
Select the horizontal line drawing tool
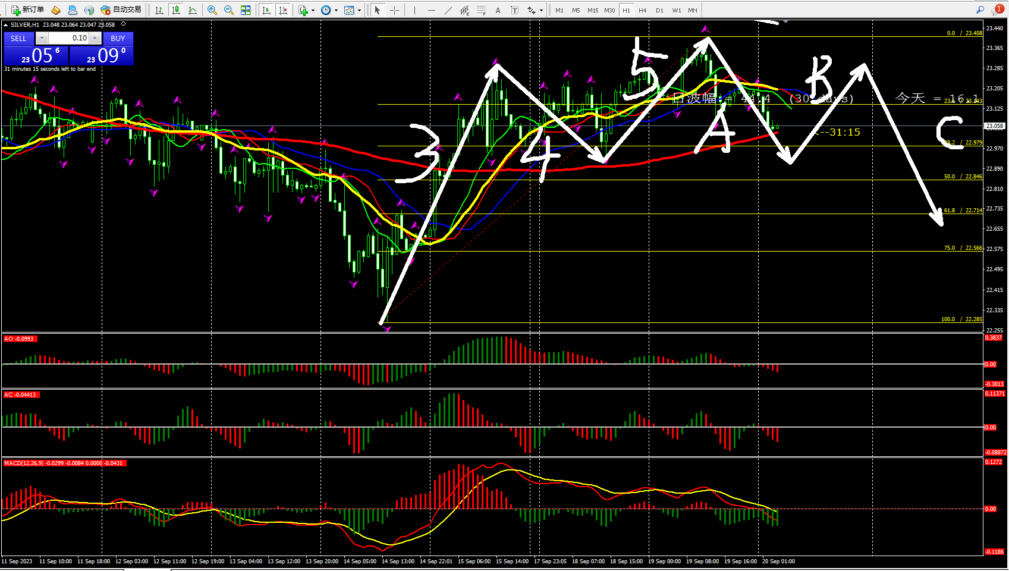click(x=431, y=10)
